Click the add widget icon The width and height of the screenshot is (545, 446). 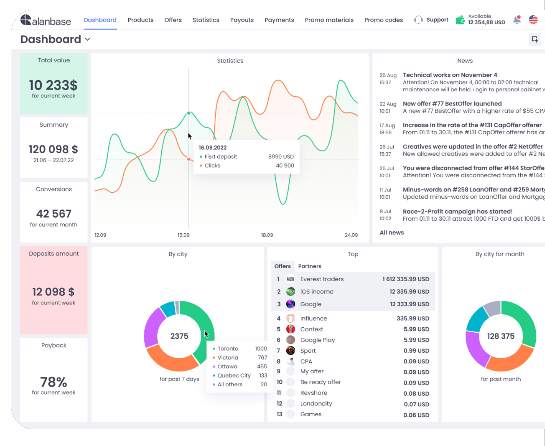(535, 39)
